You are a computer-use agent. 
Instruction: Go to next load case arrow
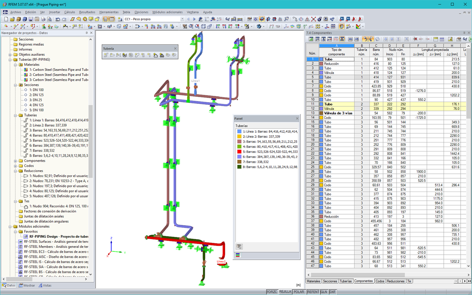click(194, 19)
